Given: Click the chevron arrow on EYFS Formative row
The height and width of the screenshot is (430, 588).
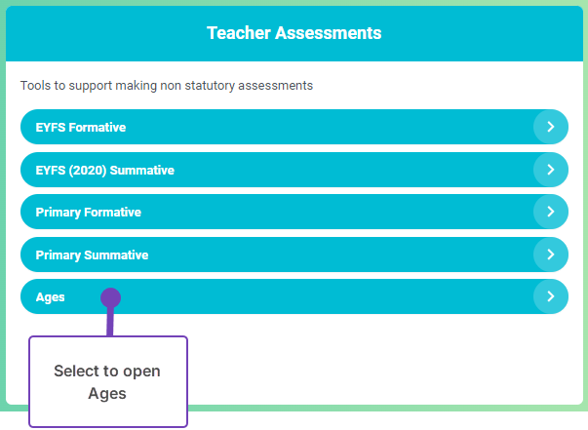Looking at the screenshot, I should tap(551, 127).
